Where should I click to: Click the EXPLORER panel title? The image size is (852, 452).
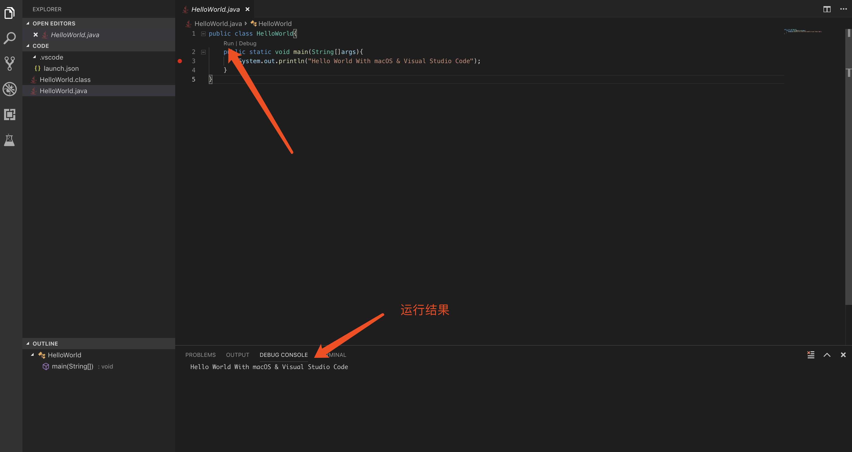47,9
